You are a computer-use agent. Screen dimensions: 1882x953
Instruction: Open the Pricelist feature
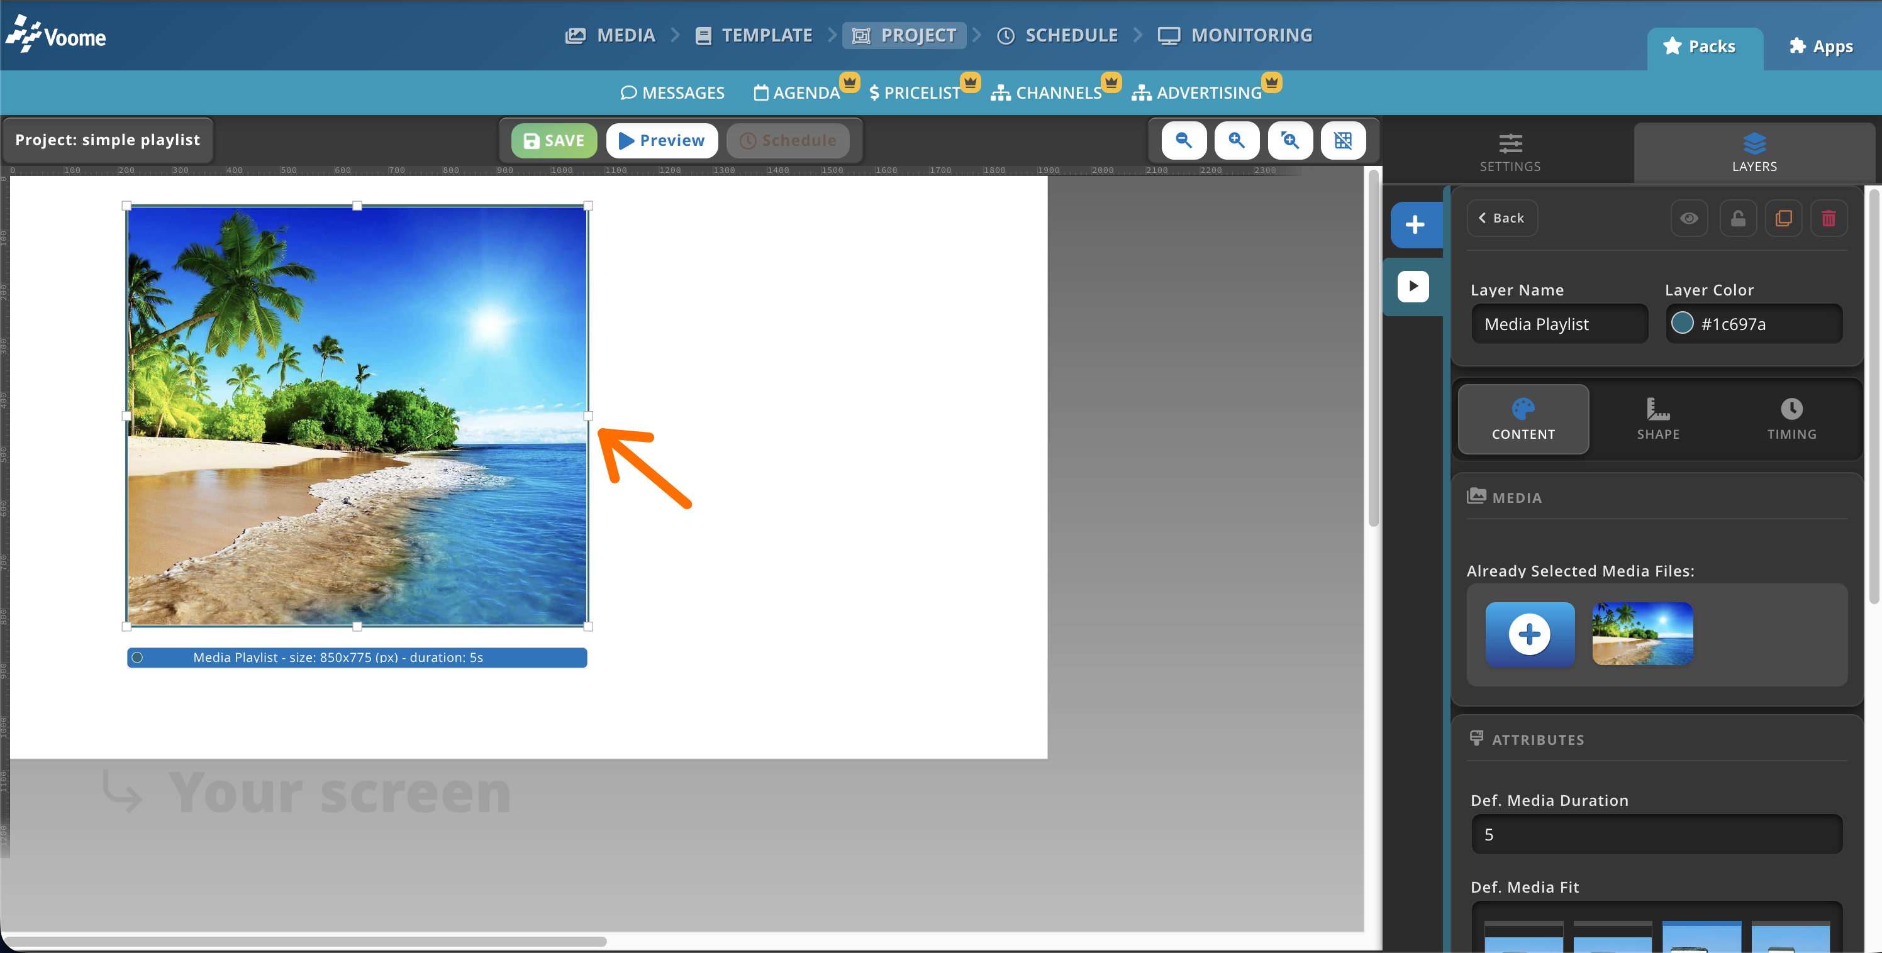[915, 93]
